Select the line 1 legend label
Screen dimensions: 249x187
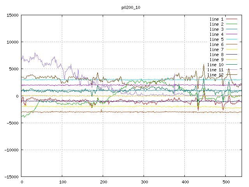tap(216, 19)
